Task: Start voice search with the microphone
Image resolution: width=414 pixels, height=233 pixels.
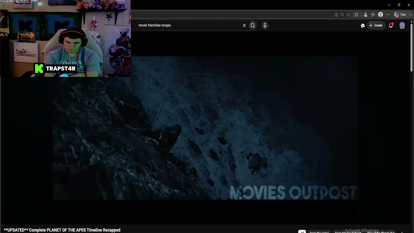Action: click(265, 25)
